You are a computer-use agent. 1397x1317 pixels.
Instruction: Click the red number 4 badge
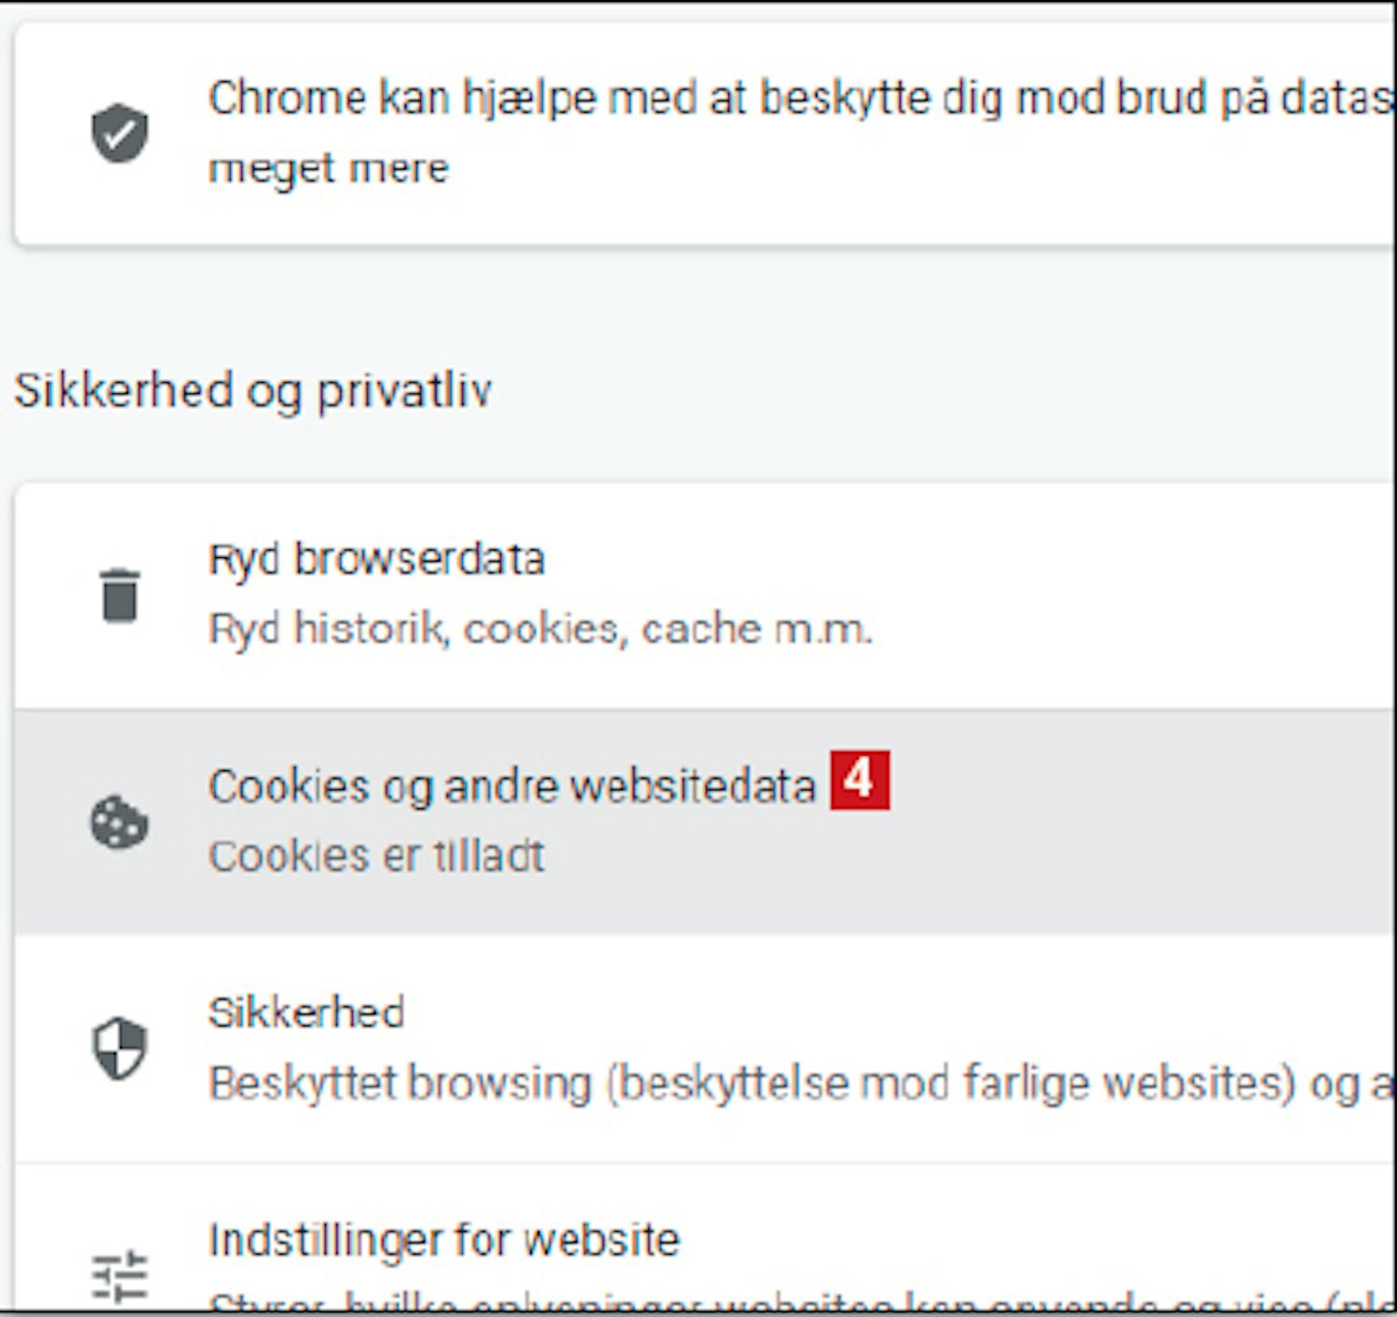(860, 780)
